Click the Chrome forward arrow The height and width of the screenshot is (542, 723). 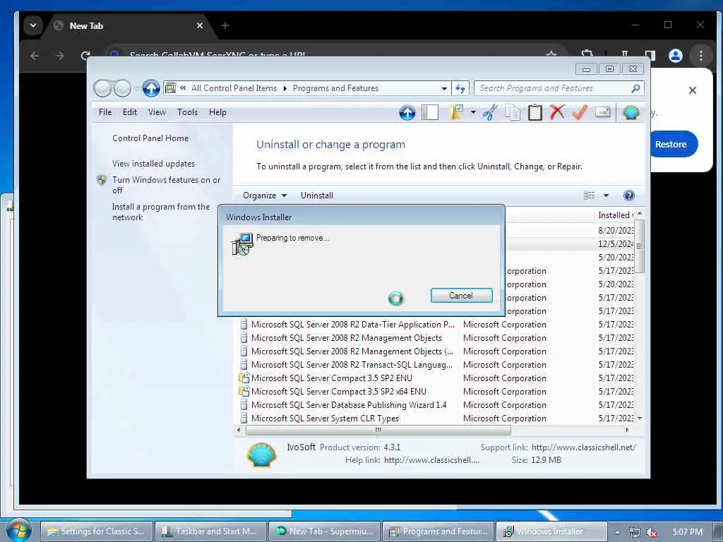click(x=60, y=56)
